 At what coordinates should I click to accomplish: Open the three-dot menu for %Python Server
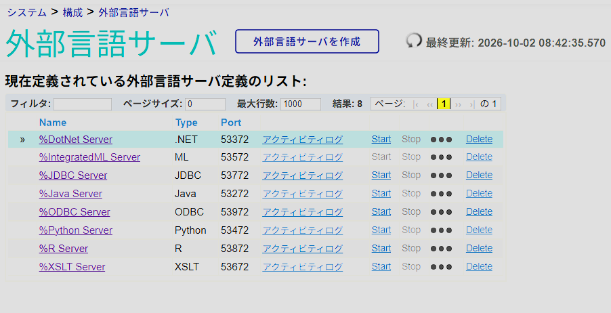pyautogui.click(x=441, y=231)
